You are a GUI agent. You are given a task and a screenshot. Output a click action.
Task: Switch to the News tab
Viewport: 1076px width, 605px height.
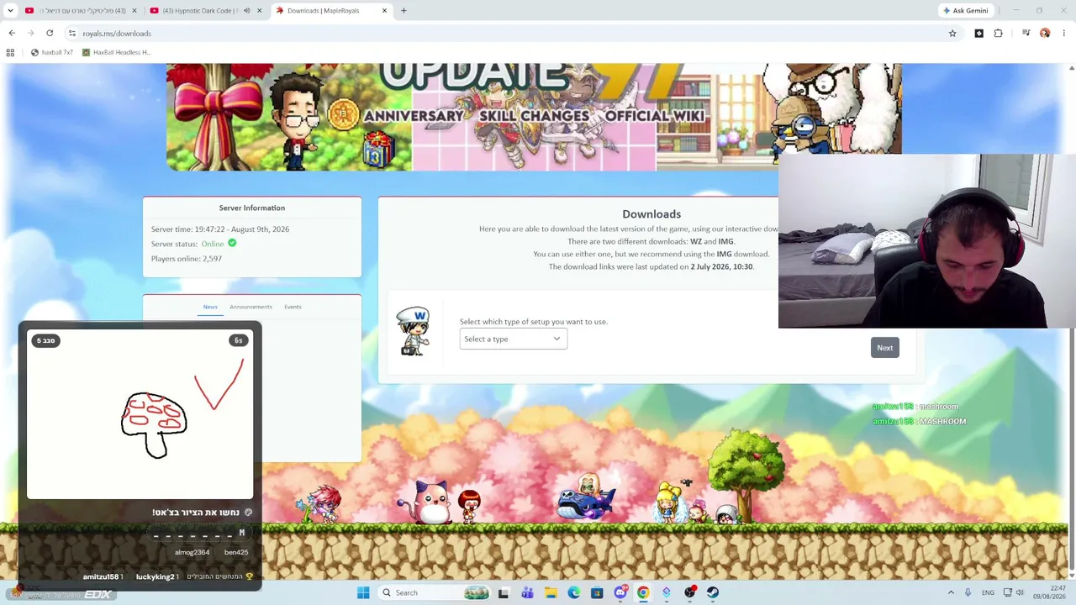pyautogui.click(x=210, y=307)
